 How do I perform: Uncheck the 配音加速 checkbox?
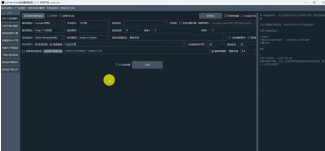coord(41,44)
